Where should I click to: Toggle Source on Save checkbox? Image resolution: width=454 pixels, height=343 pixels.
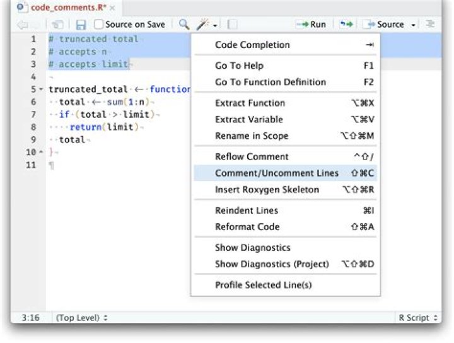pos(98,25)
